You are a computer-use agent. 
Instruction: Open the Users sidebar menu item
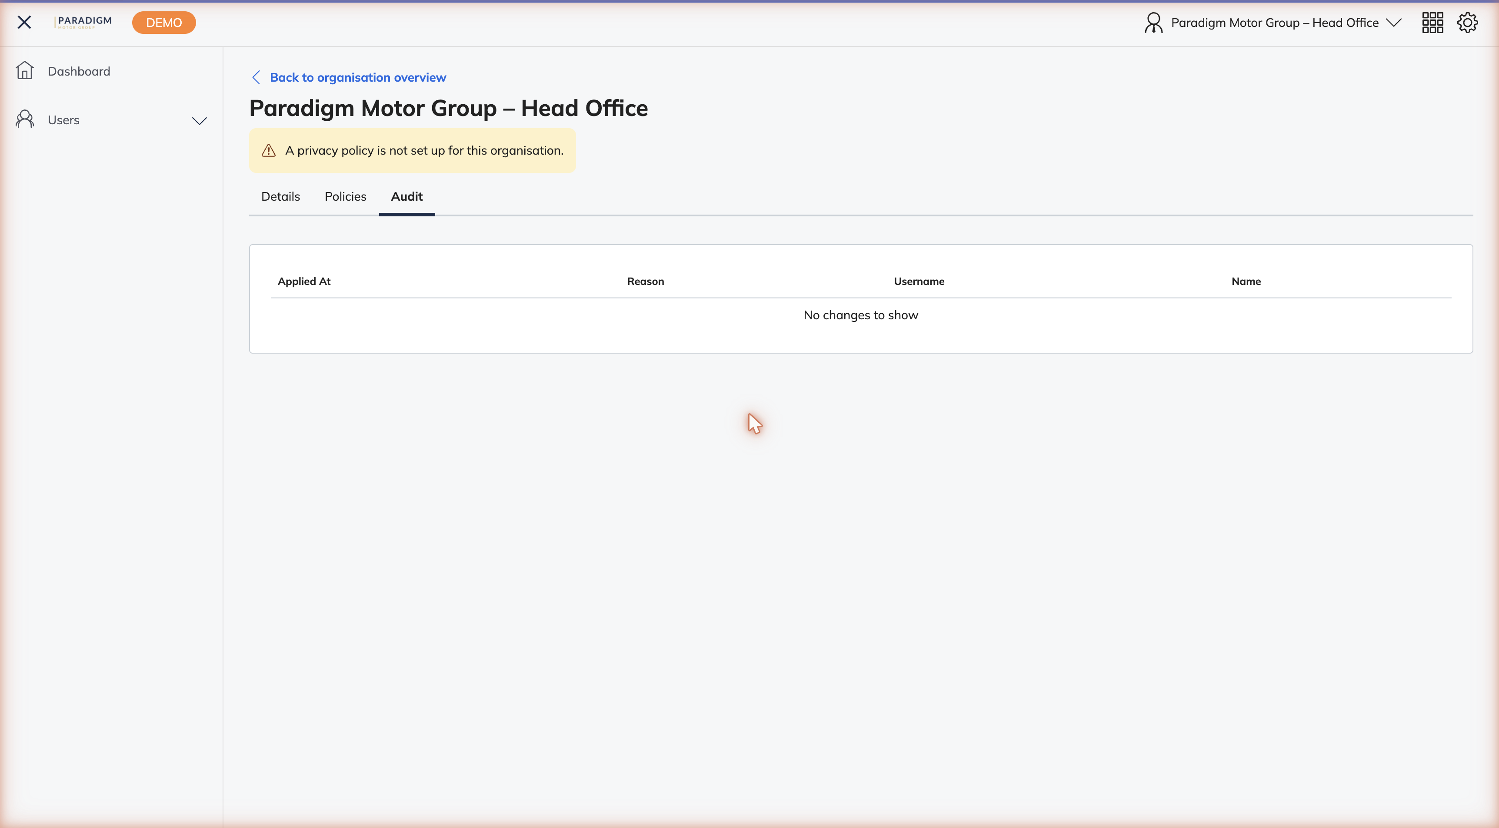pos(111,120)
